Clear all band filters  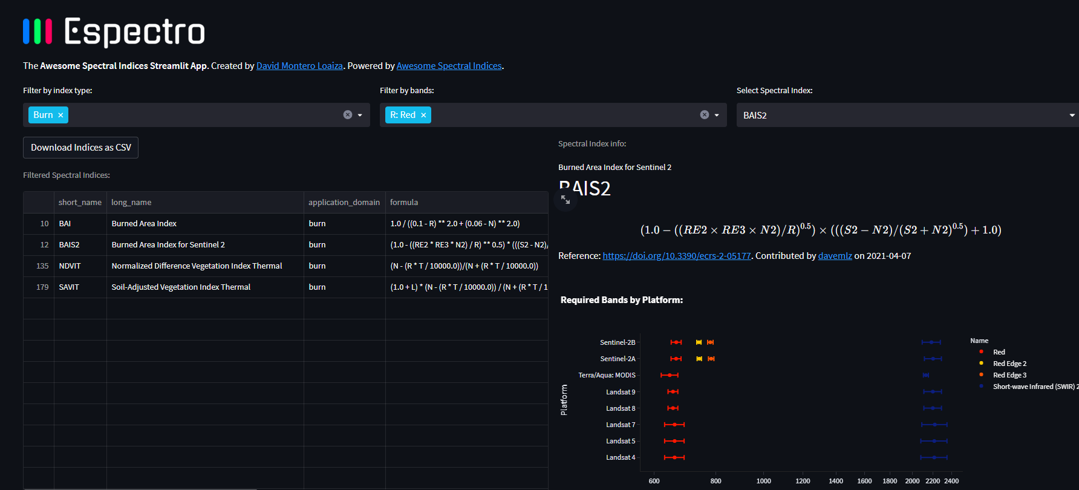click(x=705, y=115)
